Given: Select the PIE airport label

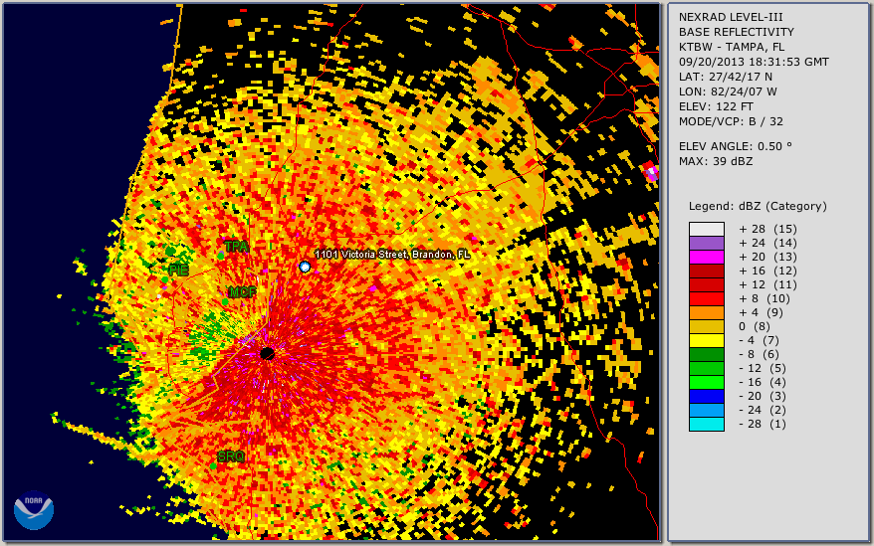Looking at the screenshot, I should point(178,271).
